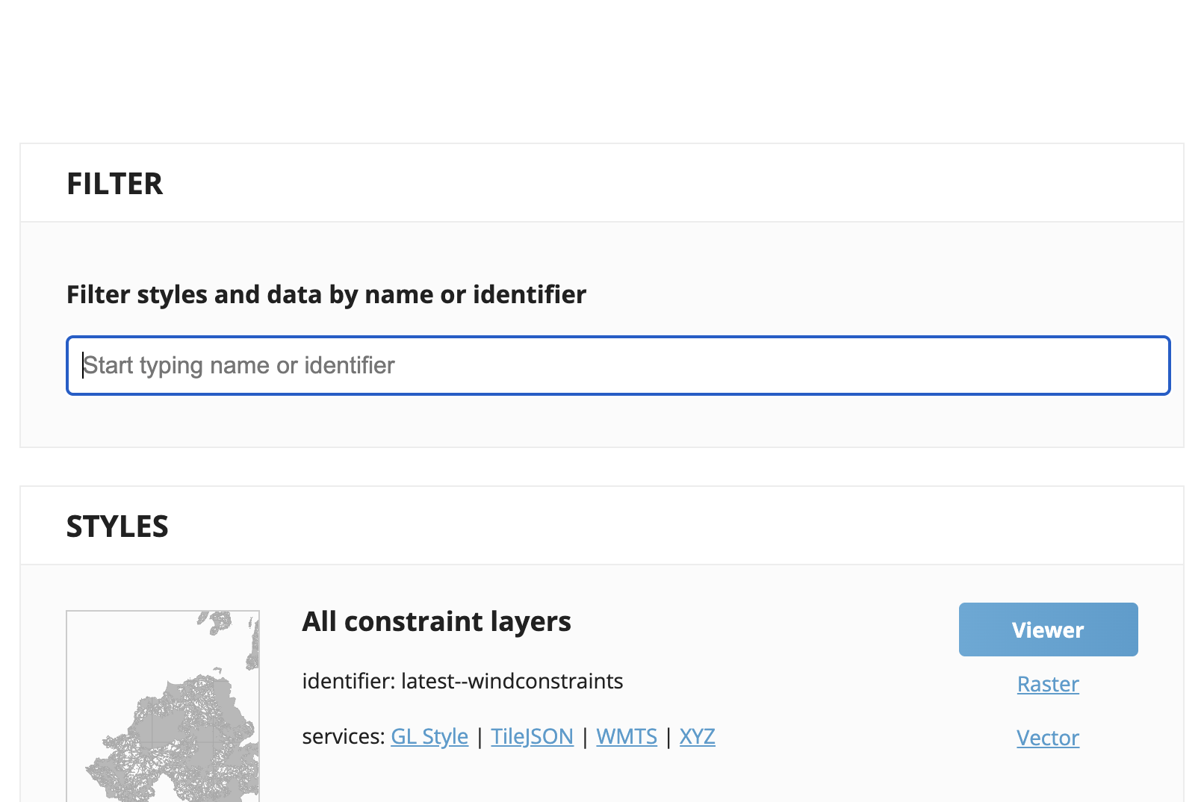
Task: Click the separator between WMTS and XYZ
Action: click(x=668, y=737)
